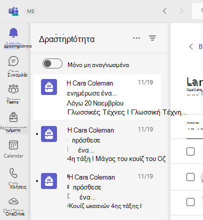
Task: Check the middle checkbox in assignment list
Action: [190, 177]
